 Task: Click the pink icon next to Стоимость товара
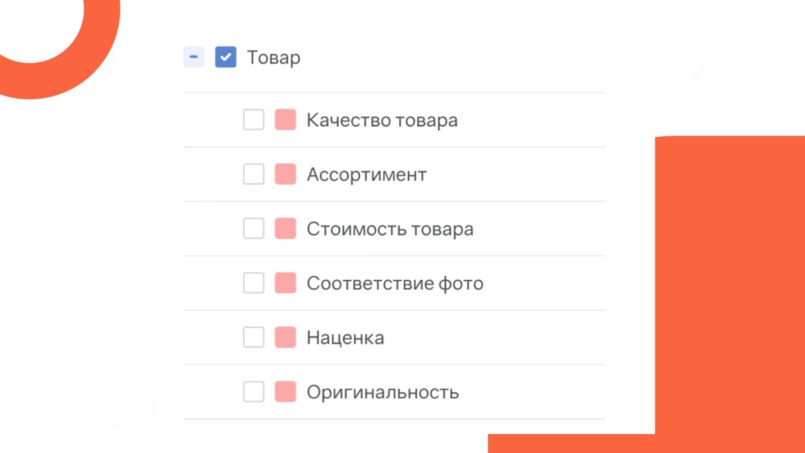coord(284,228)
